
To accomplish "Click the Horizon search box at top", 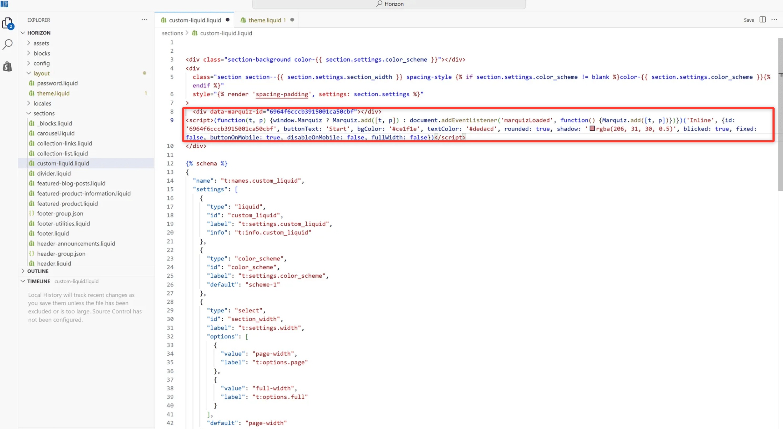I will (x=389, y=4).
